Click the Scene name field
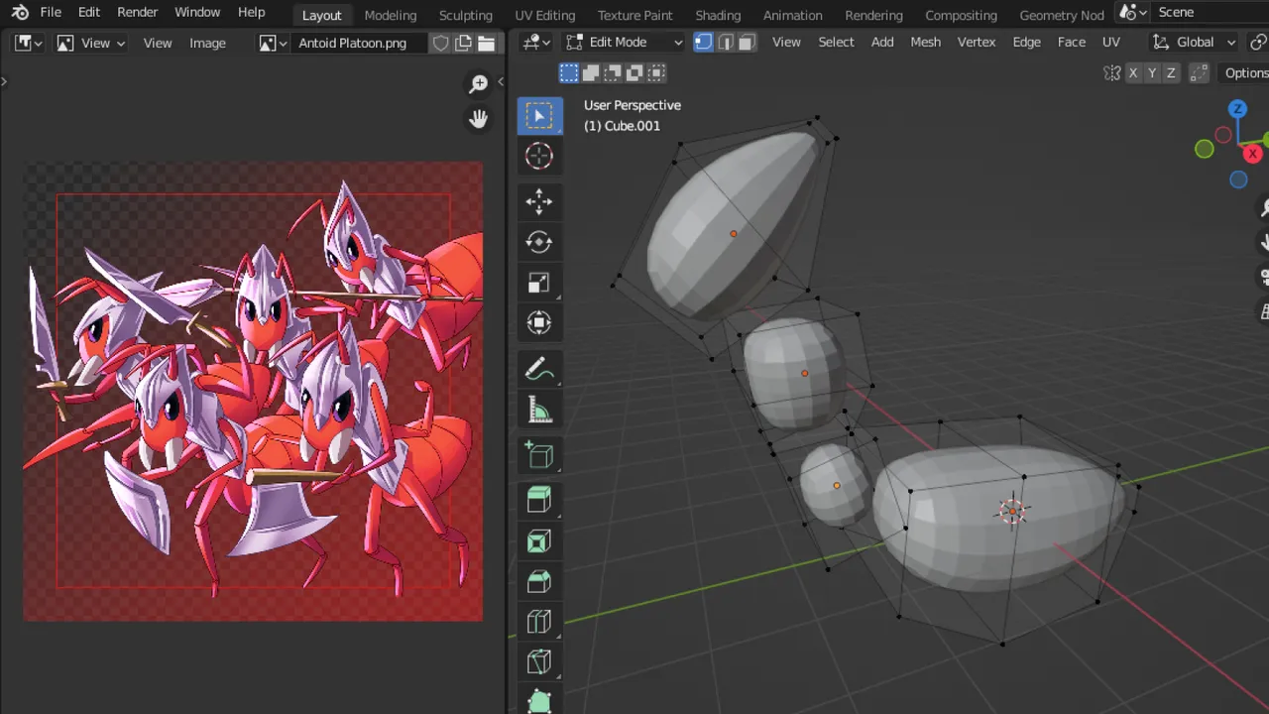 click(x=1210, y=13)
